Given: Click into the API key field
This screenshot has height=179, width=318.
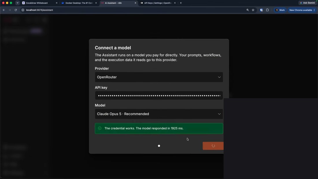Looking at the screenshot, I should point(159,96).
